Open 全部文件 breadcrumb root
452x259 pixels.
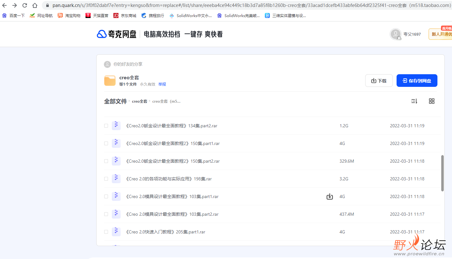(115, 101)
